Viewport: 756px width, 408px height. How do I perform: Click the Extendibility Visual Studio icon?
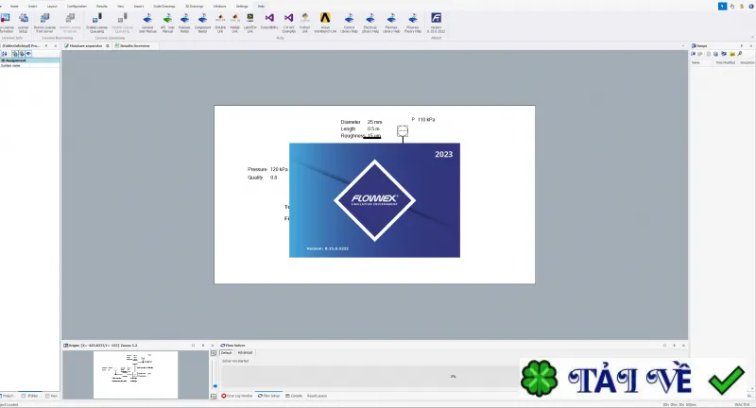pyautogui.click(x=269, y=22)
